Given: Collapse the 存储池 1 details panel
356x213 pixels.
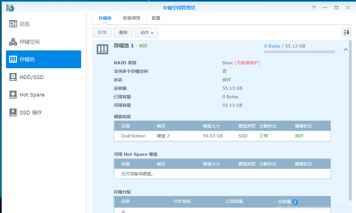Looking at the screenshot, I should tap(346, 49).
